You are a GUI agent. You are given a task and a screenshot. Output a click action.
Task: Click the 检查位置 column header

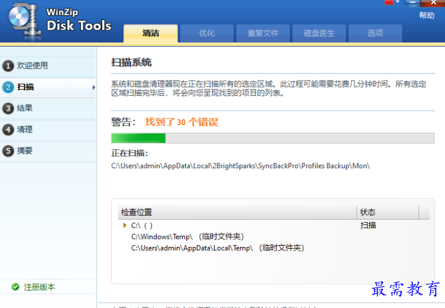pyautogui.click(x=237, y=212)
